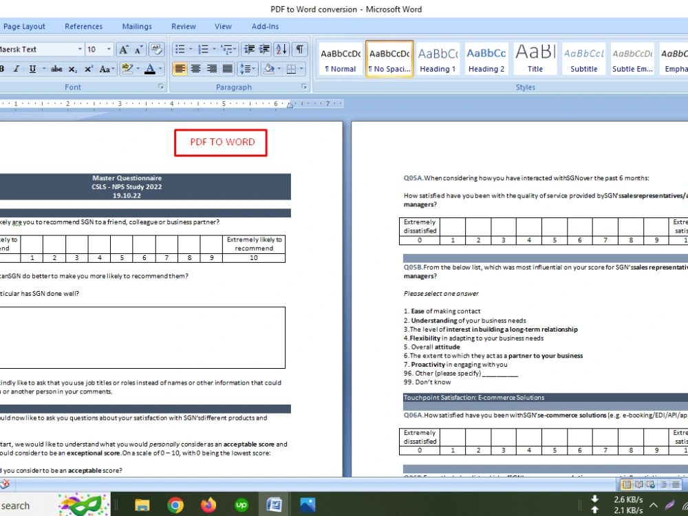Open the font size dropdown

coord(109,49)
